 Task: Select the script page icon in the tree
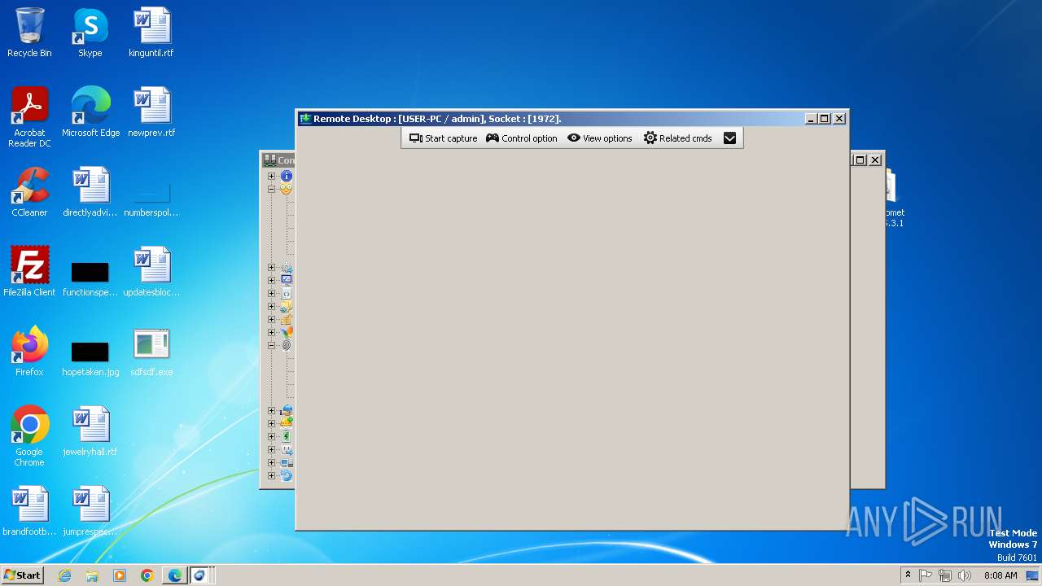pyautogui.click(x=287, y=293)
